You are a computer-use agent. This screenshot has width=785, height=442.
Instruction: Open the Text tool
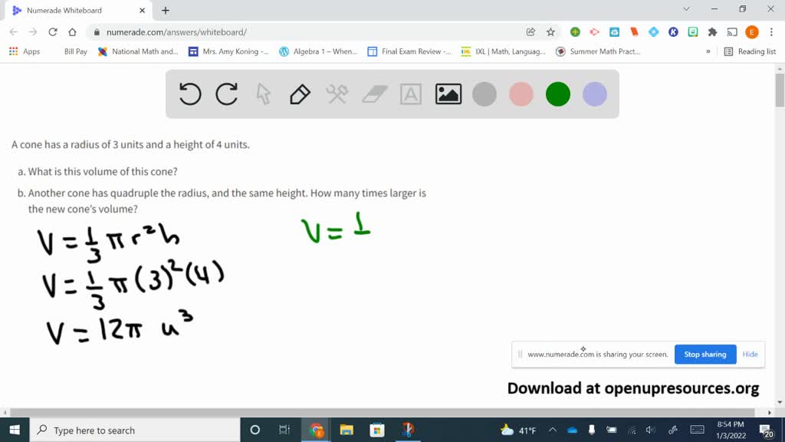pyautogui.click(x=411, y=94)
